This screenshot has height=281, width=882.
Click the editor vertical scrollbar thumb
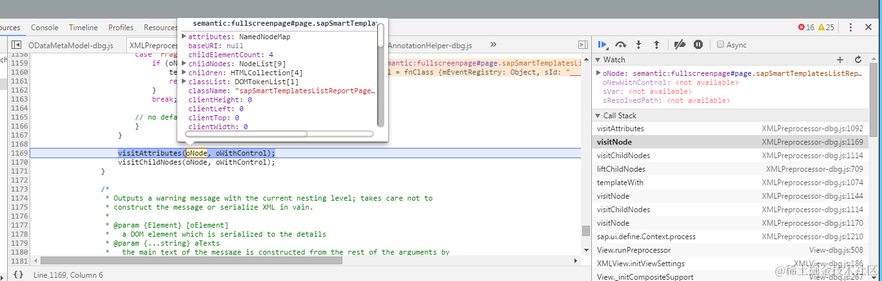pyautogui.click(x=585, y=230)
